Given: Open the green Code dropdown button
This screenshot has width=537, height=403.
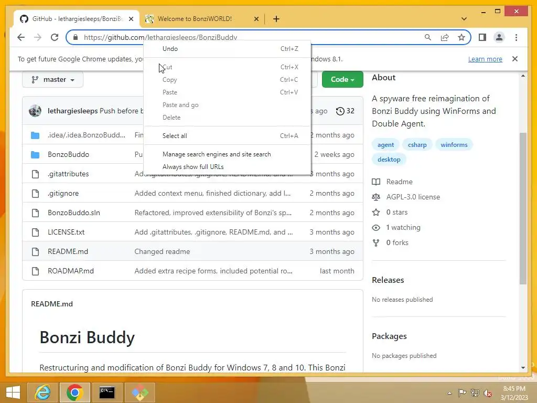Looking at the screenshot, I should 342,80.
